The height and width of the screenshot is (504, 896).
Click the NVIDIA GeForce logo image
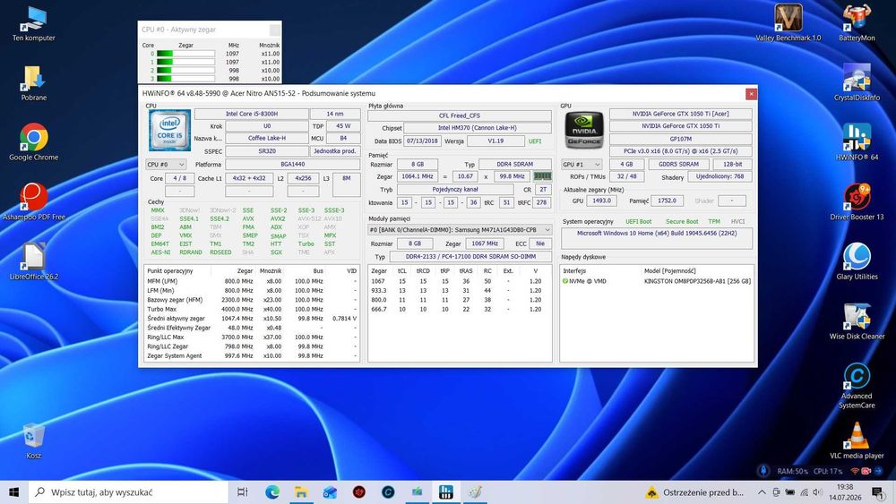[584, 131]
